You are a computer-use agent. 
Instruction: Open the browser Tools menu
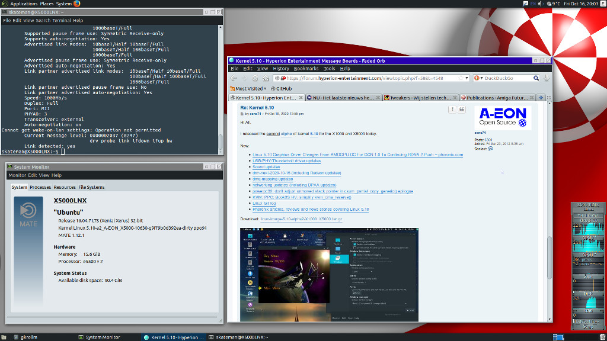coord(329,69)
